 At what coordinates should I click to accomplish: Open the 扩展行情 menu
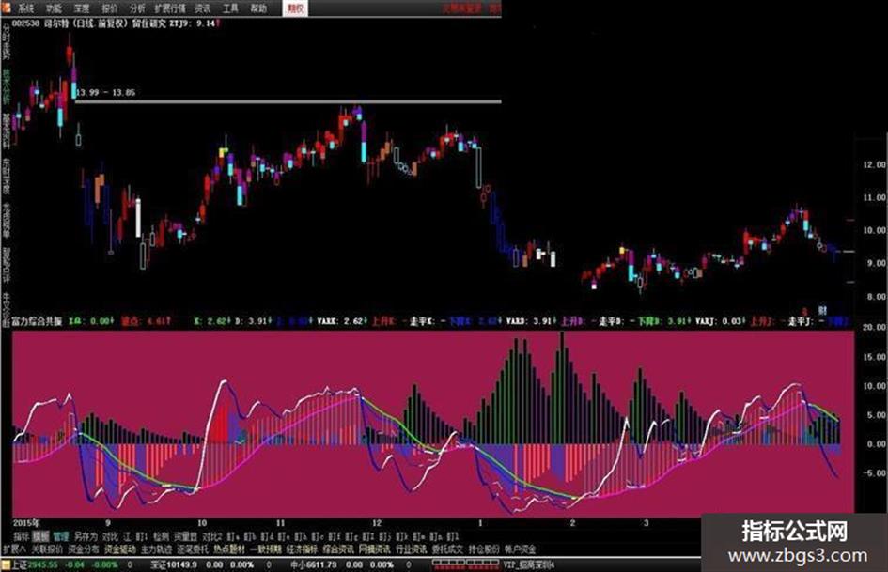(x=170, y=8)
